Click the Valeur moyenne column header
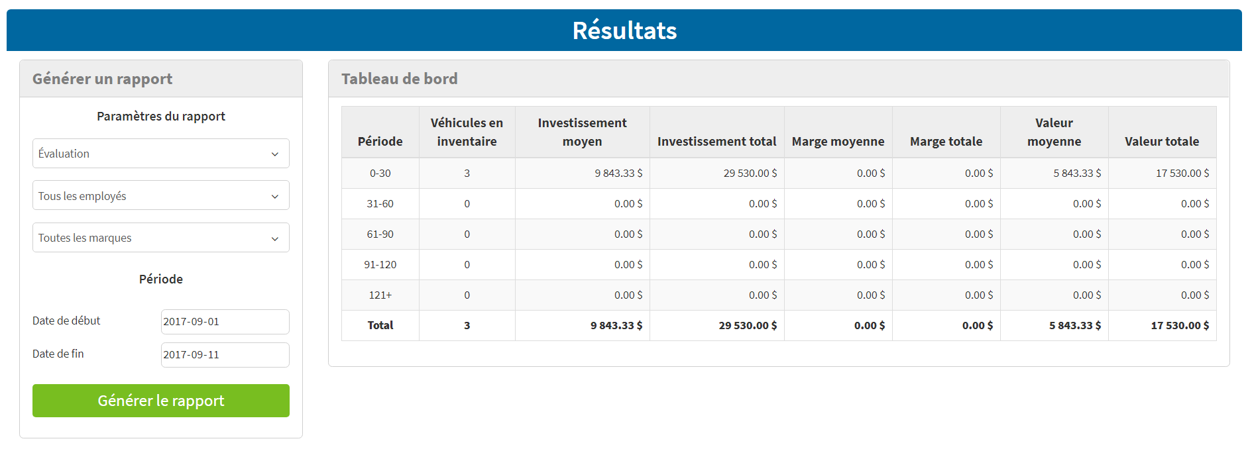The height and width of the screenshot is (453, 1250). pos(1054,132)
